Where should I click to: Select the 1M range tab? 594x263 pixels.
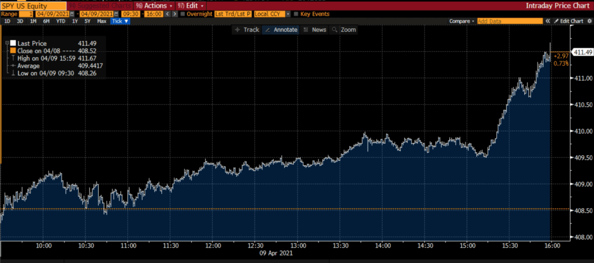pyautogui.click(x=33, y=21)
